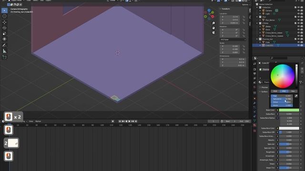Click the eyedropper in the color picker
Viewport: 305px width, 171px height.
point(296,96)
